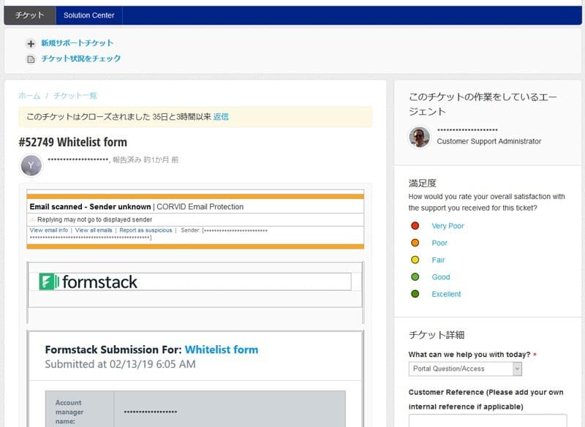Viewport: 585px width, 427px height.
Task: Click the Poor rating label
Action: click(439, 243)
